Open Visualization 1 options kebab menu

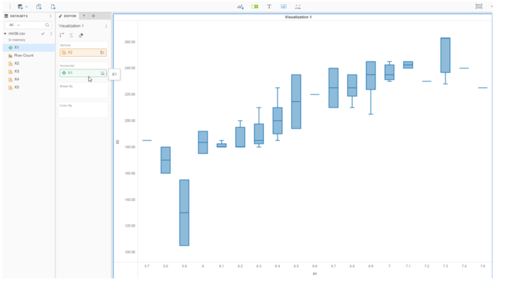tap(106, 25)
